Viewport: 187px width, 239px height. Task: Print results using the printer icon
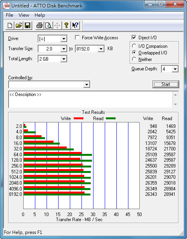click(x=40, y=25)
